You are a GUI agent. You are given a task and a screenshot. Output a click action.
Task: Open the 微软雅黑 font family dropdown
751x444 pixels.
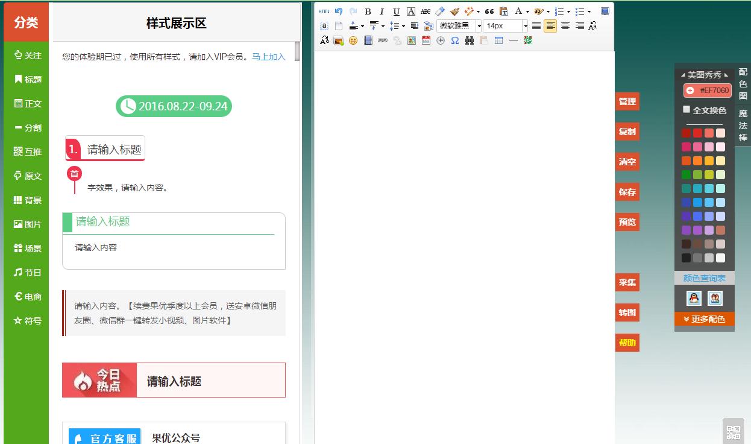coord(457,25)
